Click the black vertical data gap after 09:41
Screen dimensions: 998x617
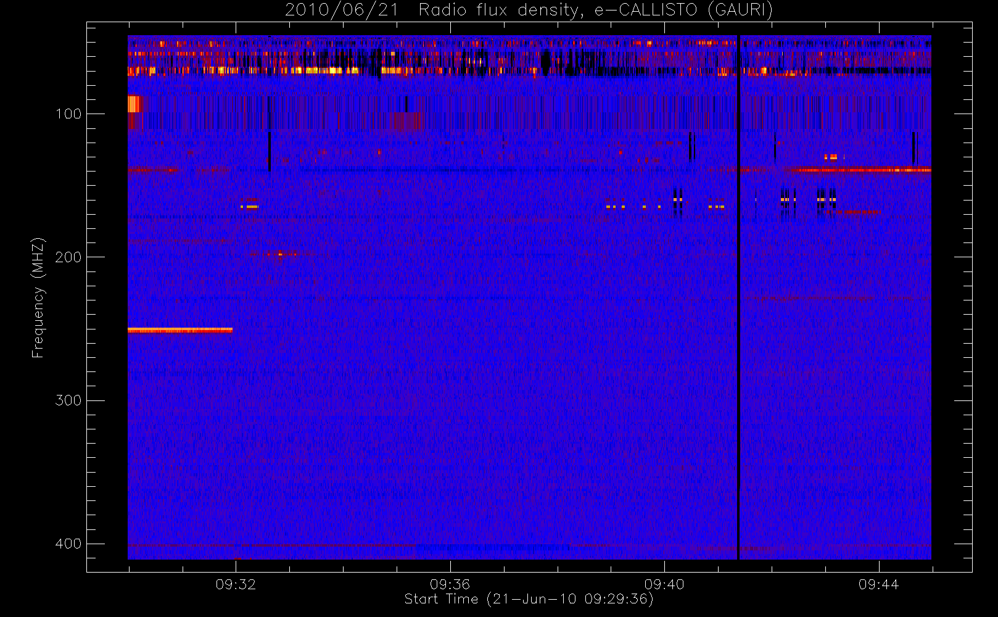[738, 297]
